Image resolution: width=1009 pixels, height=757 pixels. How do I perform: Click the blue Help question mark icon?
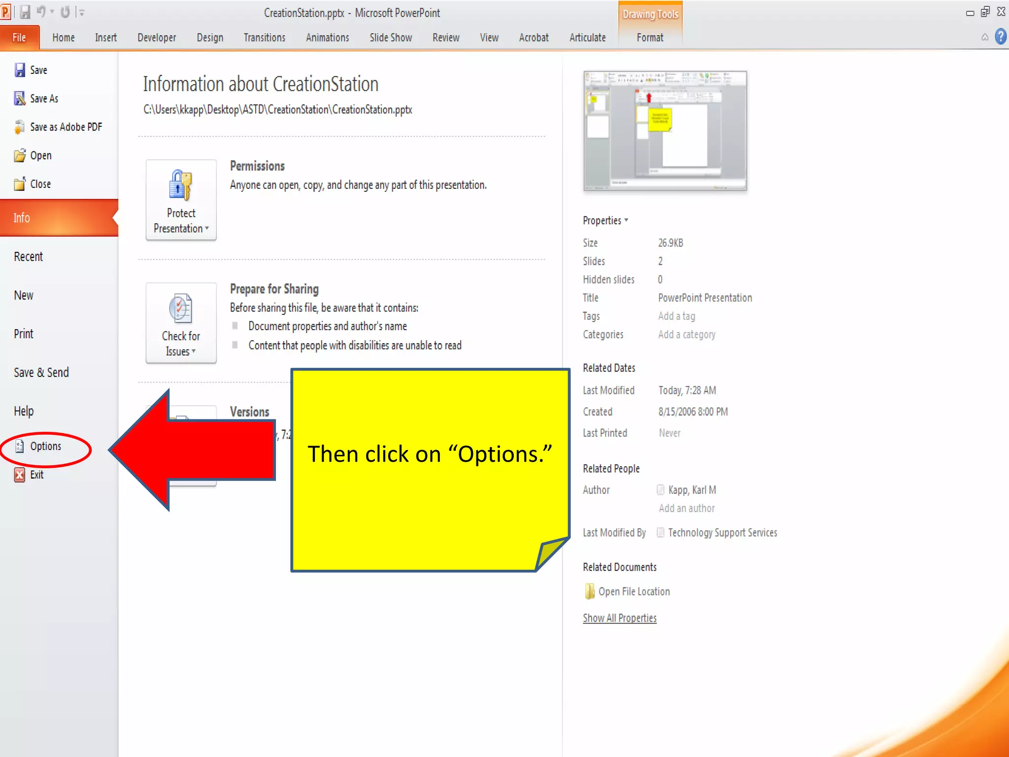[x=1000, y=37]
